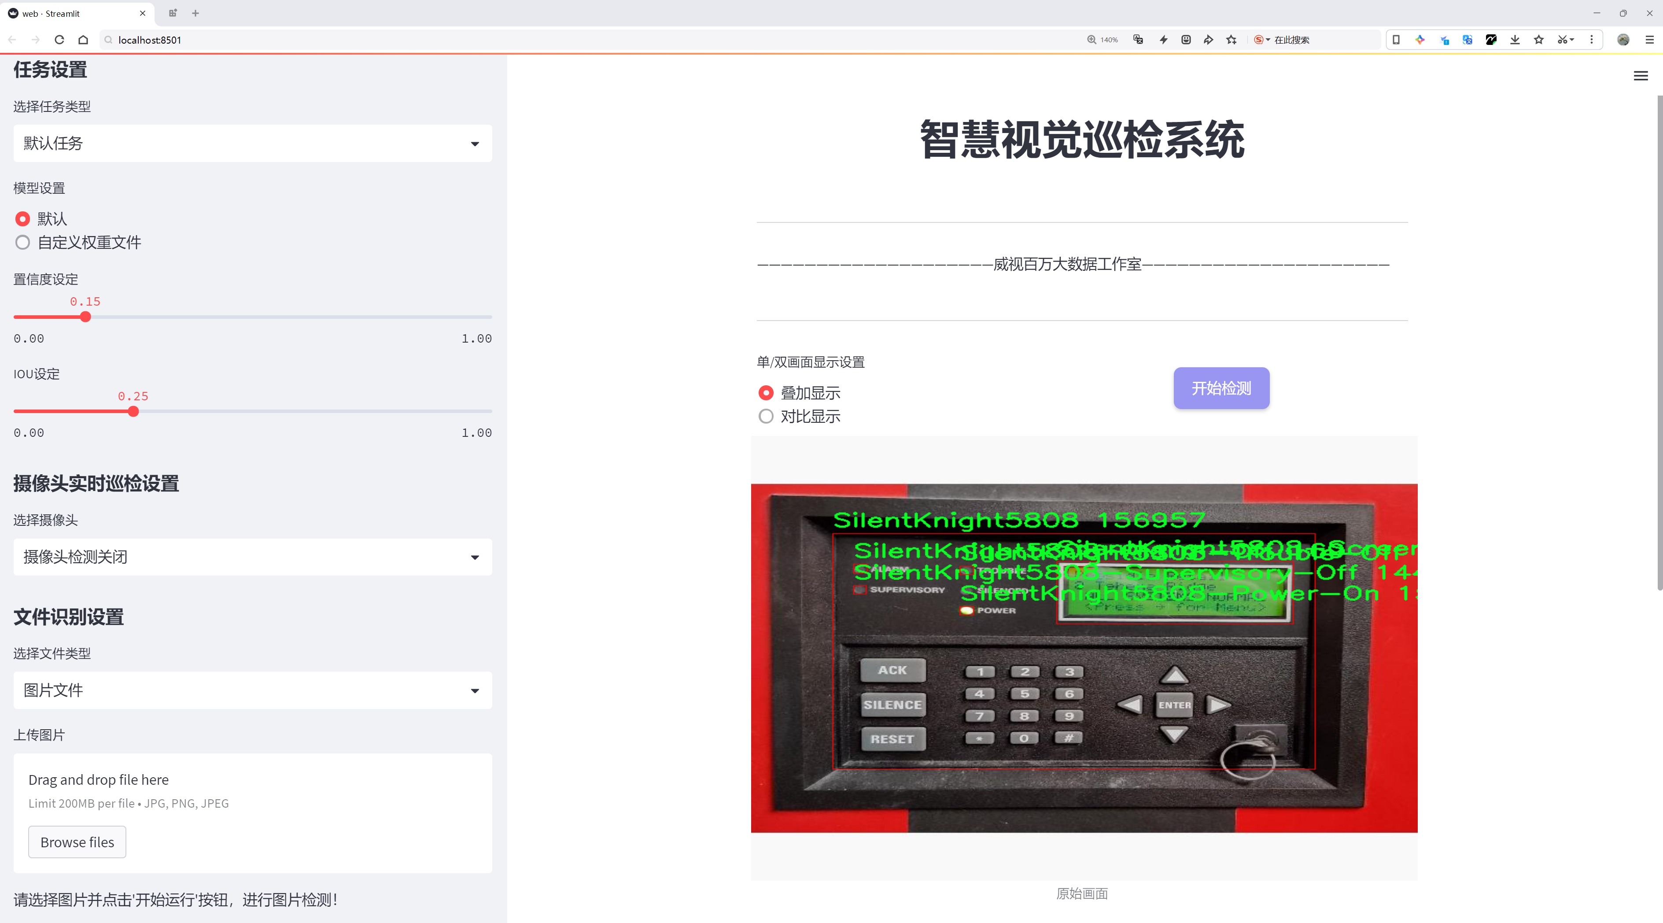The height and width of the screenshot is (923, 1663).
Task: Click the Browse files button
Action: (x=77, y=842)
